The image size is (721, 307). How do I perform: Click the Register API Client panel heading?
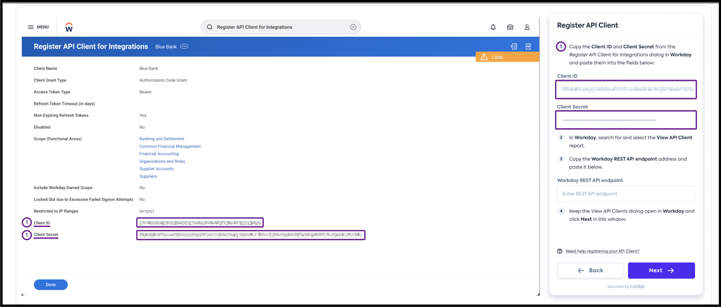[x=588, y=25]
